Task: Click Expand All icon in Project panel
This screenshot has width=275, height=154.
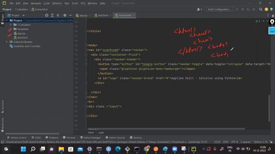Action: (52, 15)
